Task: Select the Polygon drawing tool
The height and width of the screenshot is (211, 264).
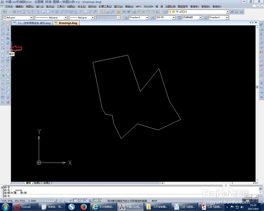Action: click(3, 38)
